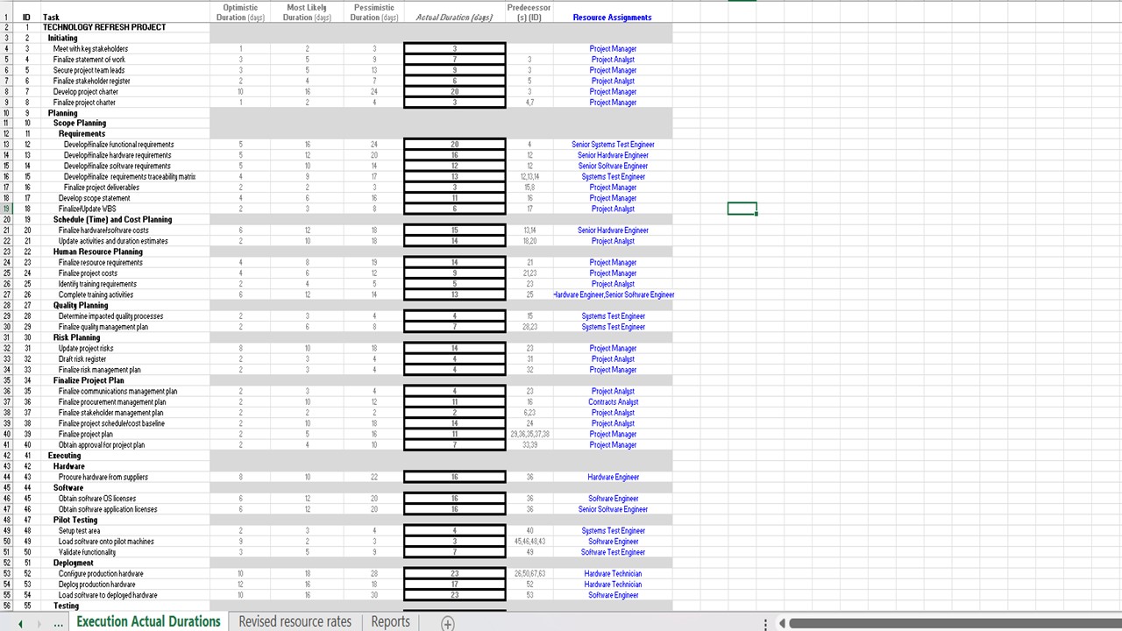Select the Secure project team leads task
Image resolution: width=1122 pixels, height=631 pixels.
click(89, 70)
